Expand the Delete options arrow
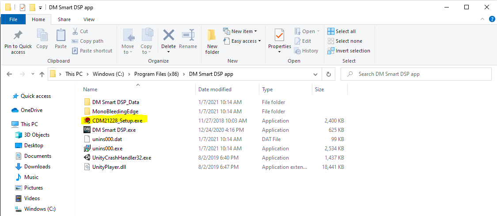This screenshot has width=497, height=216. tap(168, 52)
